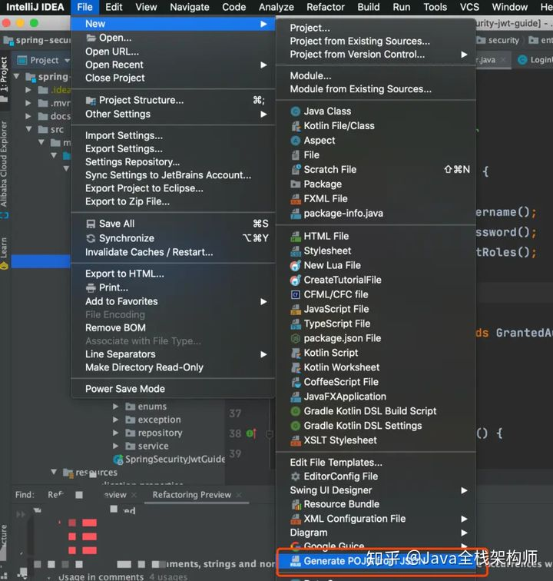The width and height of the screenshot is (553, 581).
Task: Expand the Add to Favorites submenu arrow
Action: [x=263, y=301]
